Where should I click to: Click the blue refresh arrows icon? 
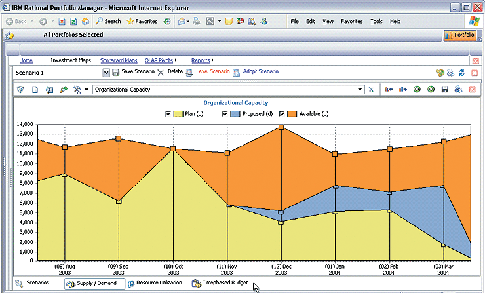(x=462, y=73)
